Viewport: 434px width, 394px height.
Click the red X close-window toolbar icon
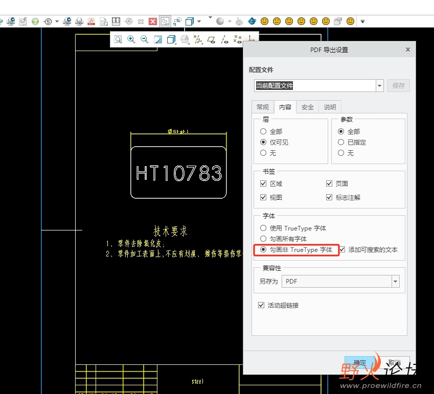[x=153, y=21]
